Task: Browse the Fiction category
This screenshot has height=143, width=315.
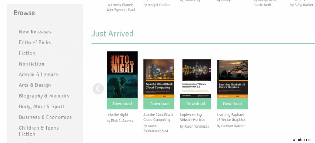Action: 27,53
